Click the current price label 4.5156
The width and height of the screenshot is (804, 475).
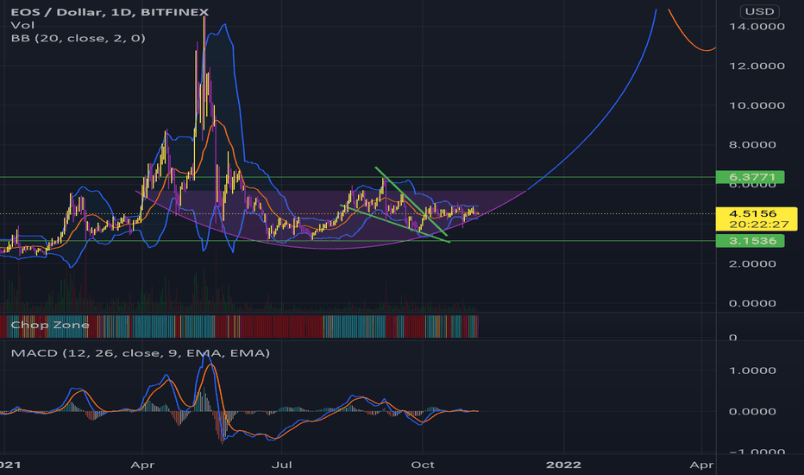(753, 213)
